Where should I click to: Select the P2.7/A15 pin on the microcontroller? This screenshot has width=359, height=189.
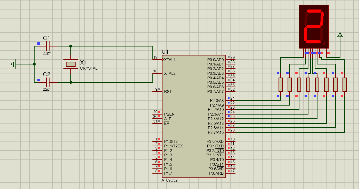216,133
